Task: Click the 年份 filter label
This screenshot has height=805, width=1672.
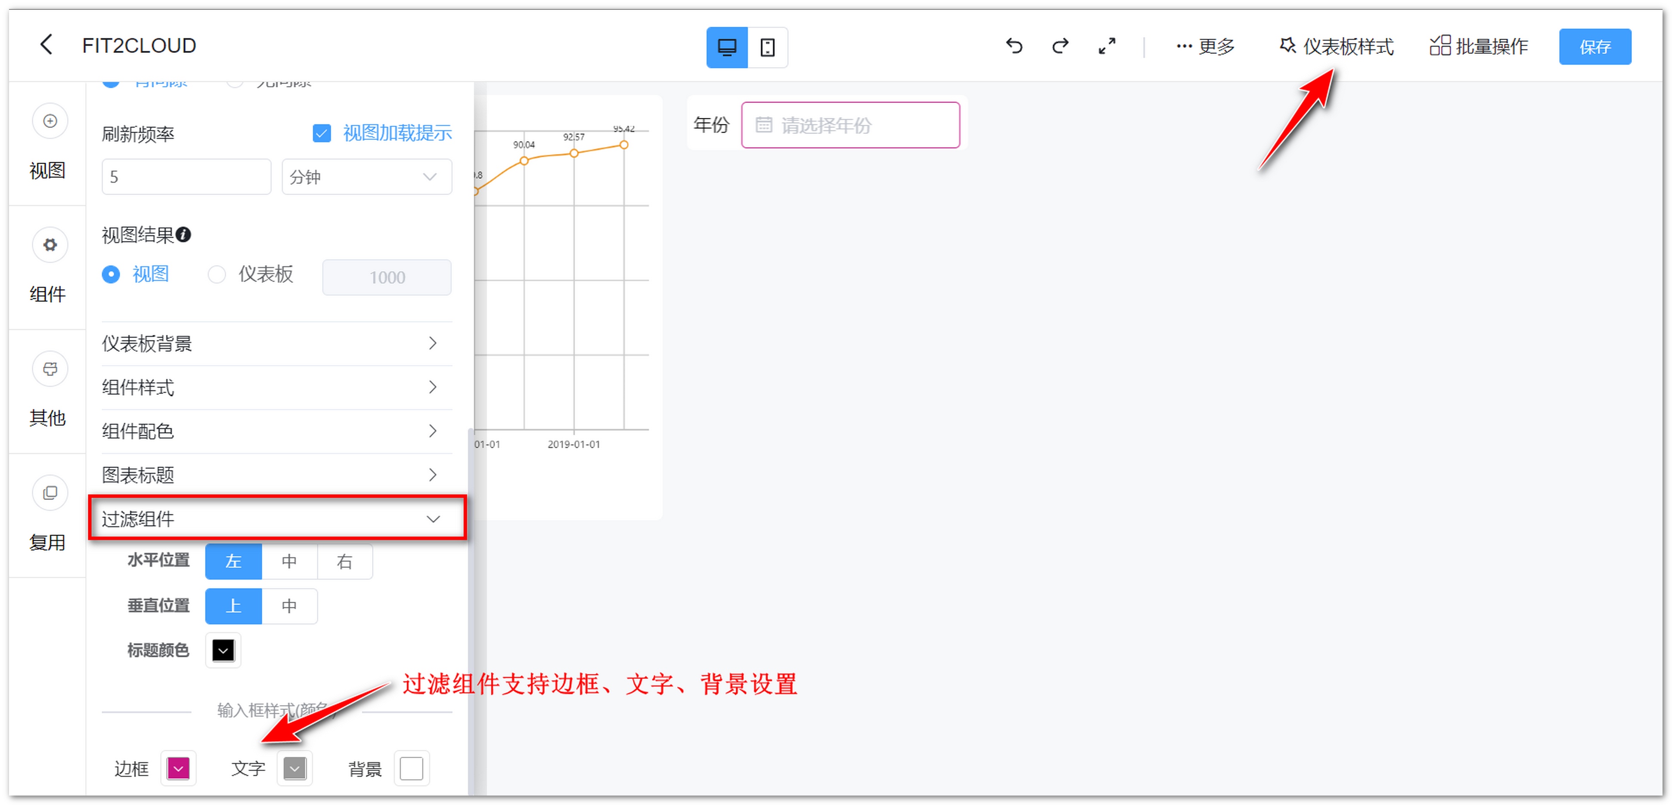Action: (711, 125)
